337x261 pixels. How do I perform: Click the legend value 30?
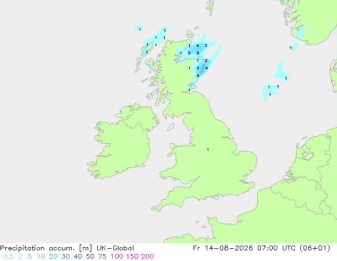click(x=65, y=257)
